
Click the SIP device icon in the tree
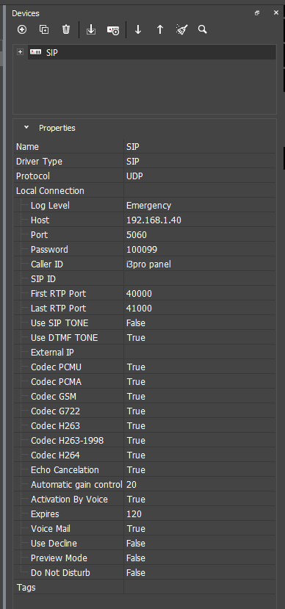click(x=36, y=52)
